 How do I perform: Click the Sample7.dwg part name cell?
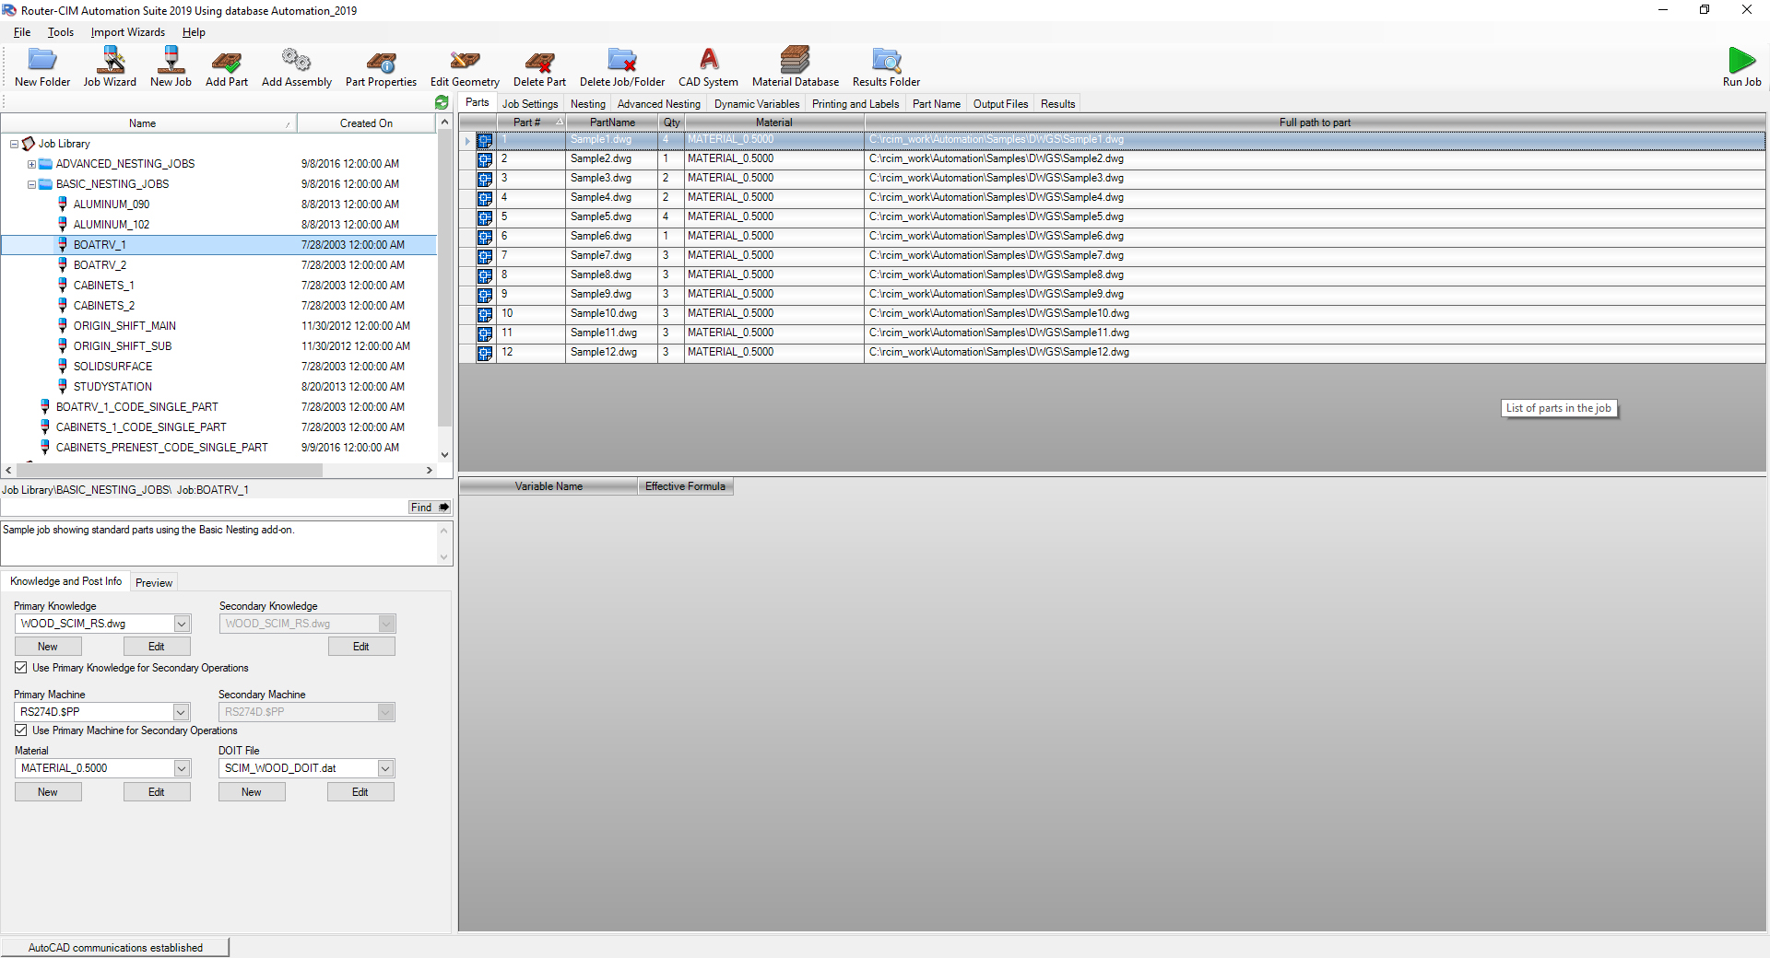[612, 256]
